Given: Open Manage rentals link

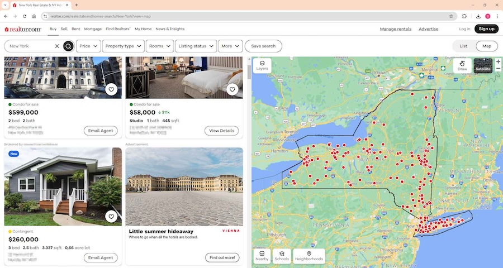Looking at the screenshot, I should (x=396, y=29).
